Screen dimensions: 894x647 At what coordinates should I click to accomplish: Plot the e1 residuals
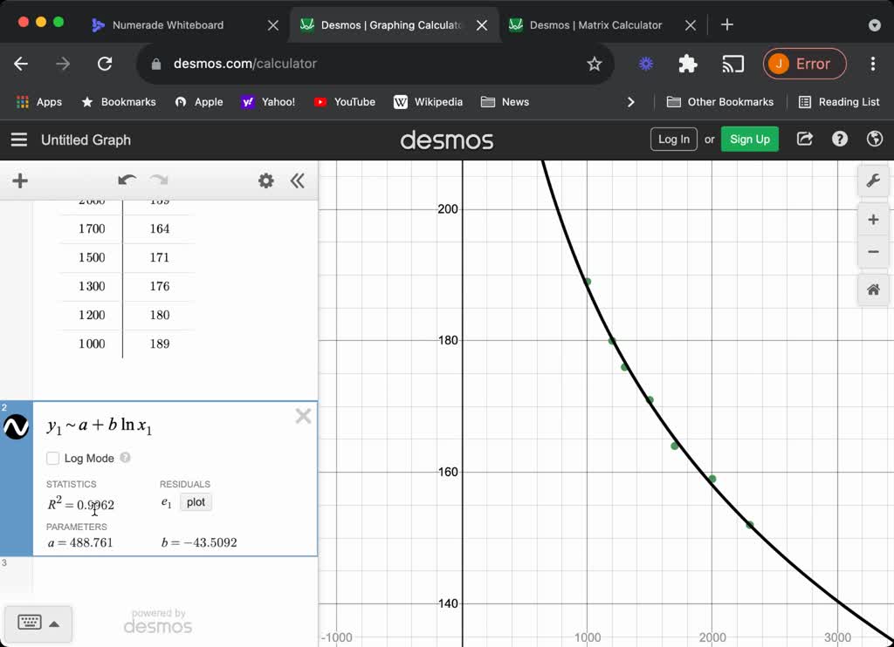tap(196, 502)
